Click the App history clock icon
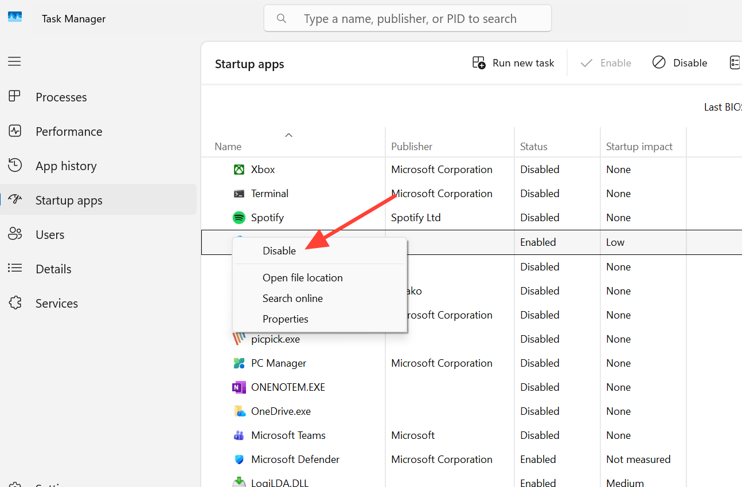 (15, 165)
